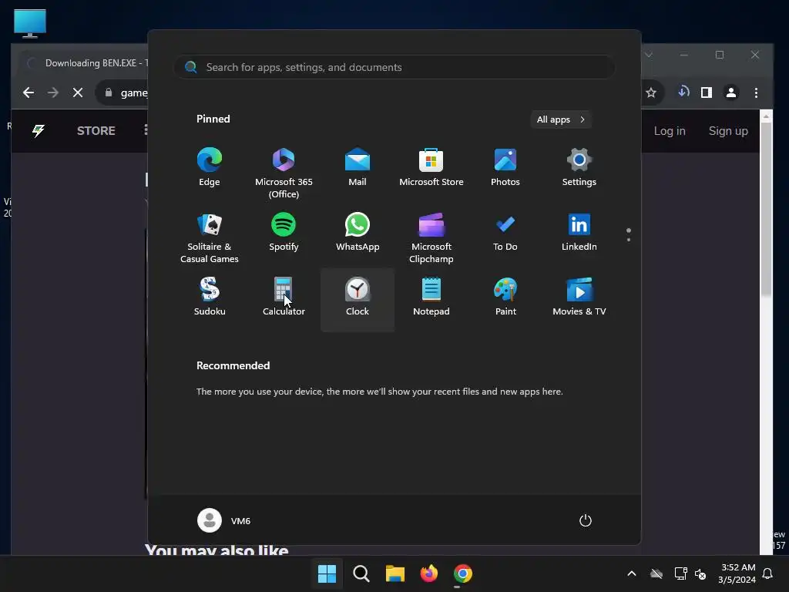This screenshot has width=789, height=592.
Task: Open the Calculator app
Action: tap(284, 297)
